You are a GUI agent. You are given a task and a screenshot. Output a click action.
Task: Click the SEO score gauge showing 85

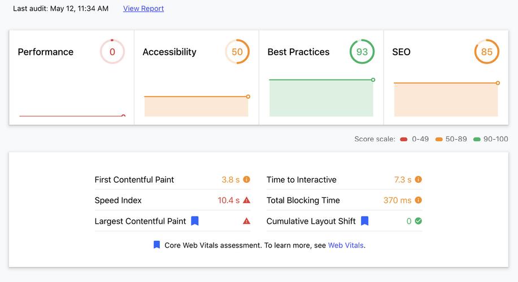coord(486,52)
